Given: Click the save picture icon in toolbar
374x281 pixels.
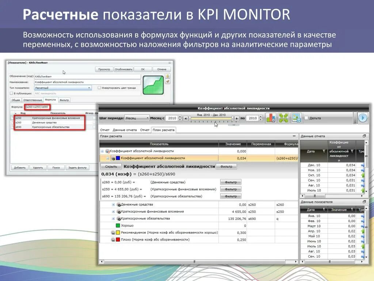Looking at the screenshot, I should 296,118.
